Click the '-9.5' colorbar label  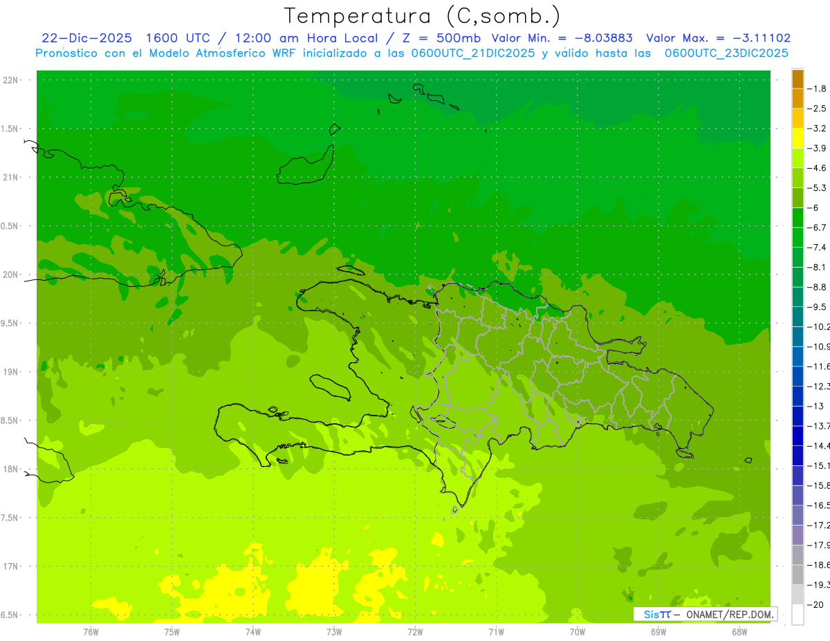[x=818, y=306]
